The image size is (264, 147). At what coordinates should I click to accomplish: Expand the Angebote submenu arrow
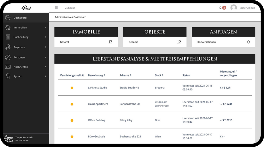coord(45,47)
